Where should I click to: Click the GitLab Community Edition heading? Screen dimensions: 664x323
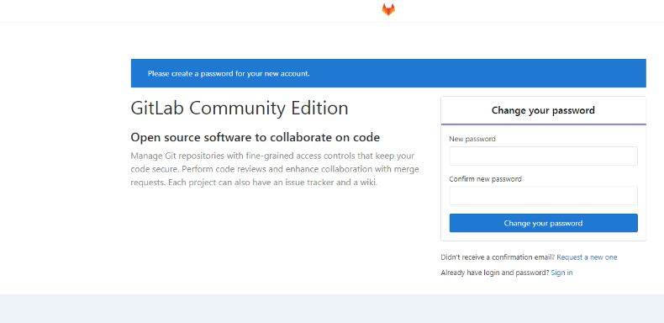240,109
